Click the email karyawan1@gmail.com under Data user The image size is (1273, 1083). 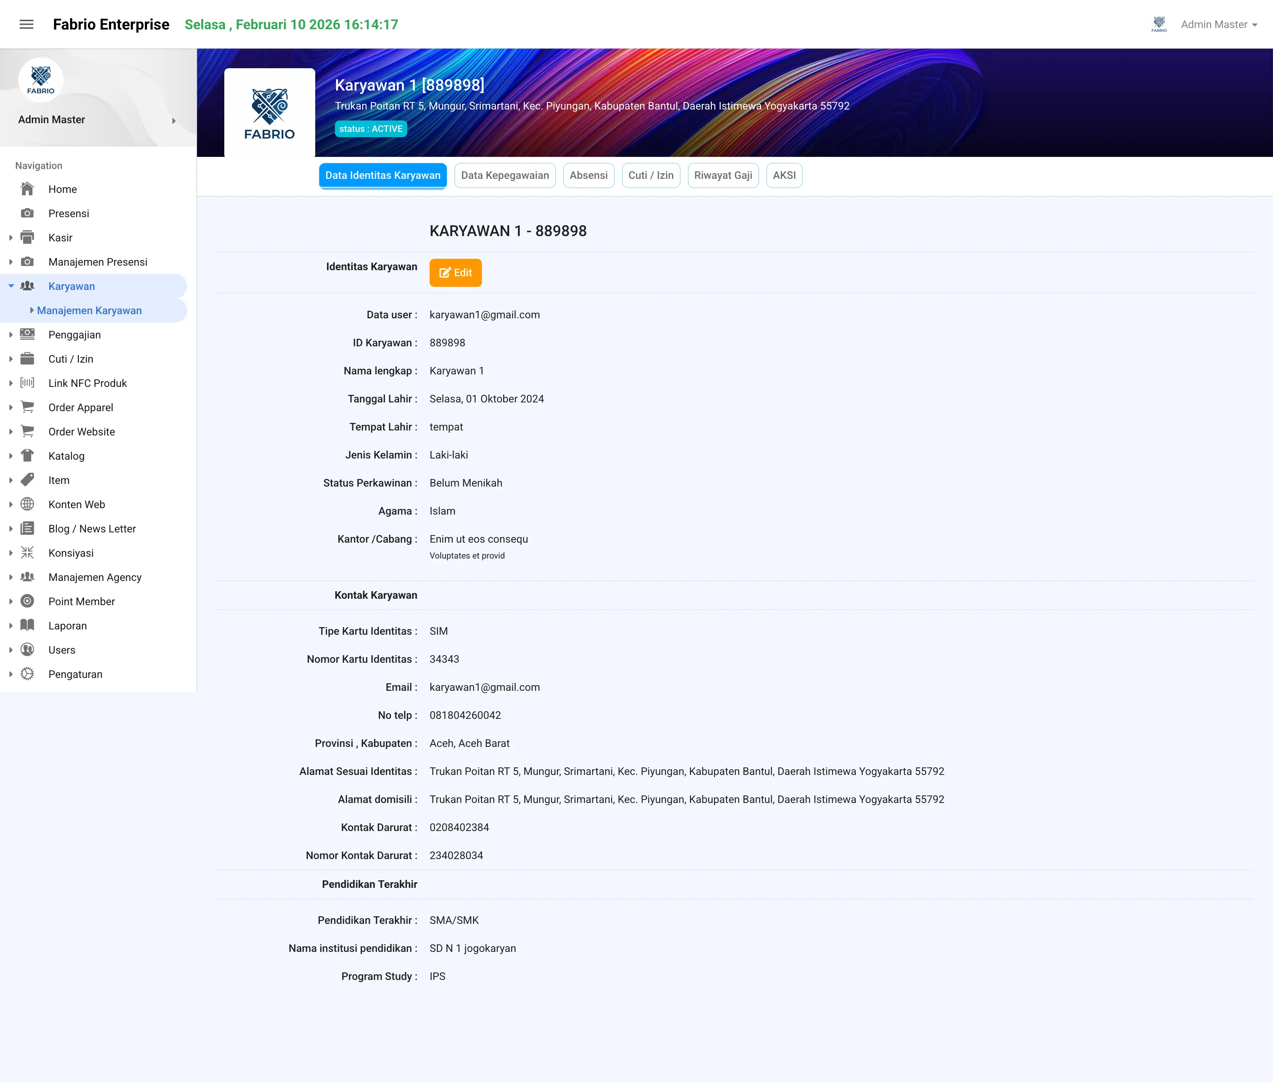pos(485,315)
